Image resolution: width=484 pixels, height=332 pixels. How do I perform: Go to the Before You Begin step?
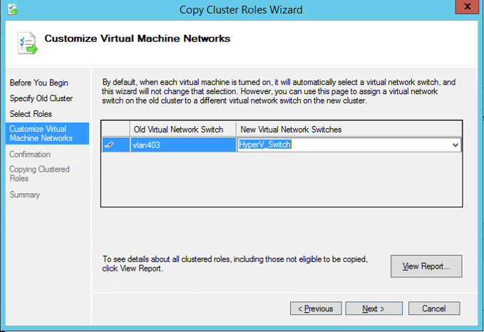click(x=39, y=83)
